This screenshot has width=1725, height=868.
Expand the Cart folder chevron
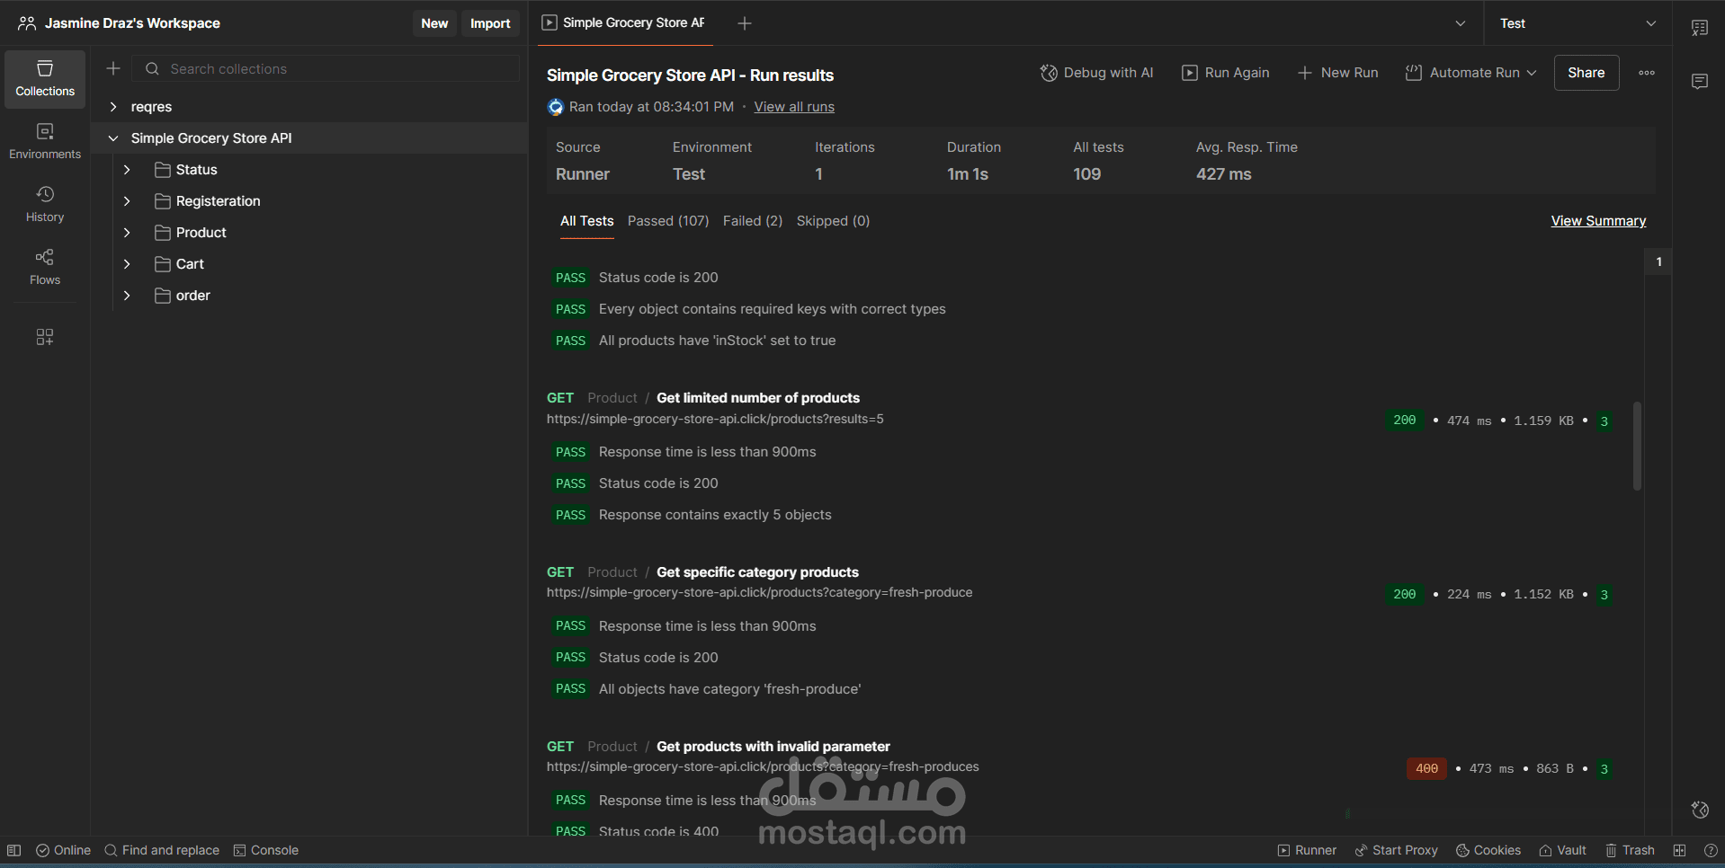pyautogui.click(x=127, y=264)
